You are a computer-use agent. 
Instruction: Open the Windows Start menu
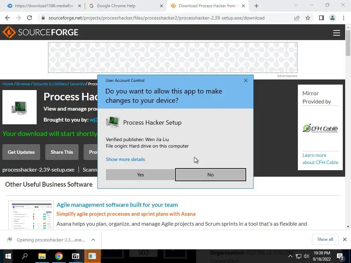[x=8, y=256]
